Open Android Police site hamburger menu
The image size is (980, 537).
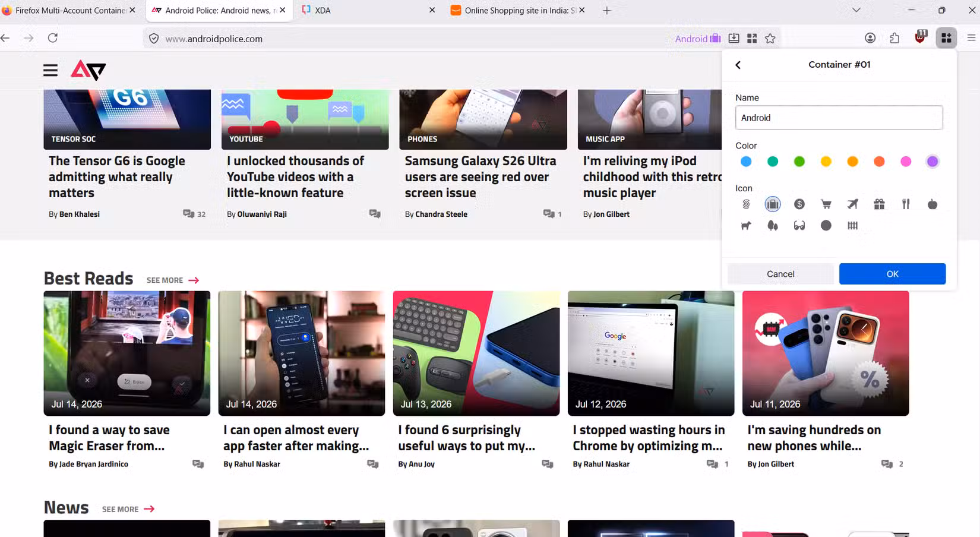coord(50,71)
